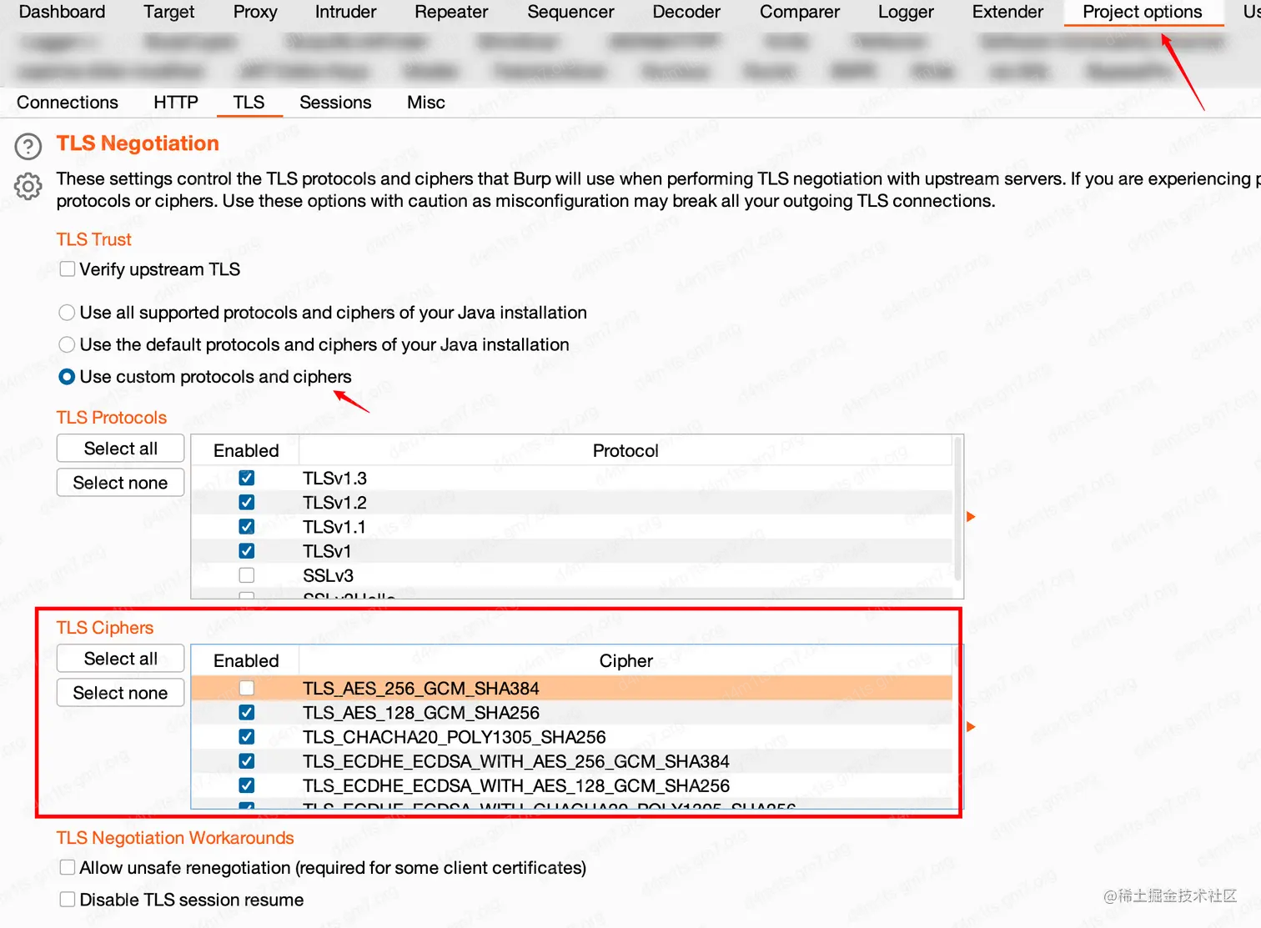This screenshot has height=928, width=1261.
Task: Expand the TLS Ciphers table arrow
Action: [x=971, y=727]
